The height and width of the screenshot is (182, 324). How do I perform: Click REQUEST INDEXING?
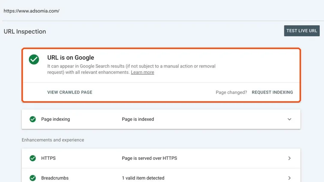point(272,92)
